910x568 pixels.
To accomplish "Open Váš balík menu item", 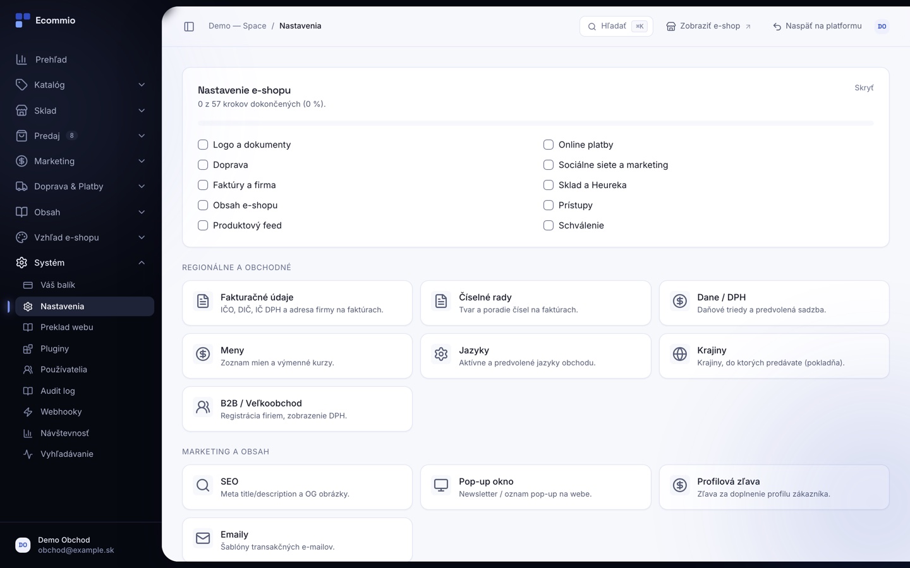I will (85, 285).
